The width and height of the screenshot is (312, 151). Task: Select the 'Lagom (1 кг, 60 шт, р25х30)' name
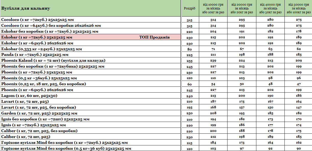pyautogui.click(x=29, y=96)
